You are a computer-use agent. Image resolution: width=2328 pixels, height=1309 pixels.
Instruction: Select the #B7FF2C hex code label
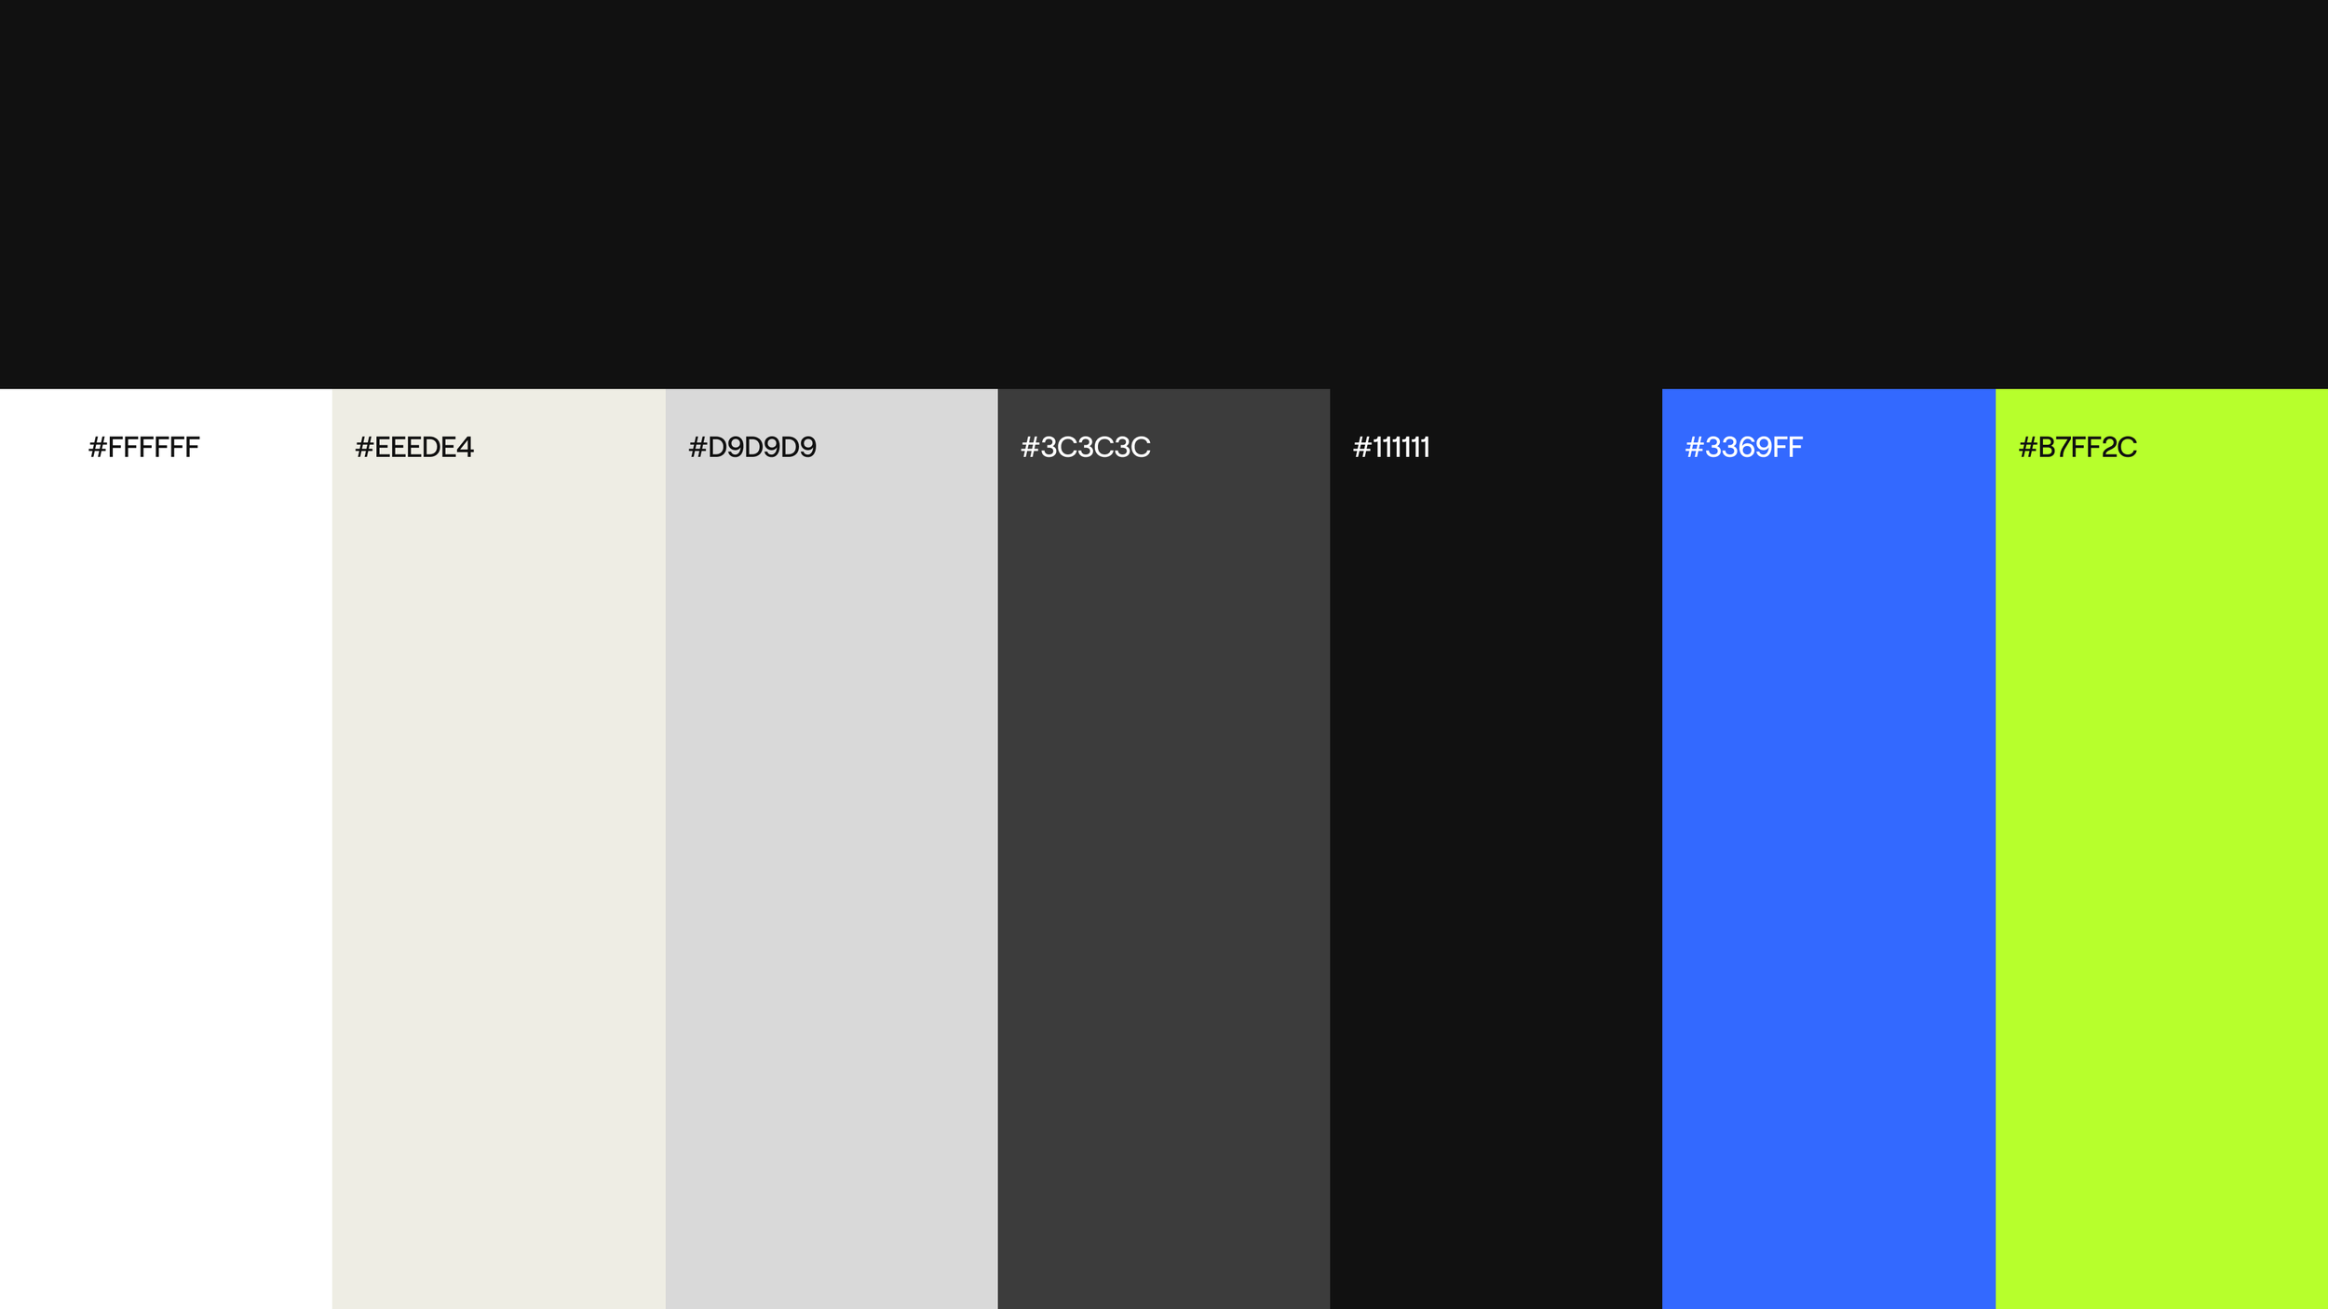coord(2077,448)
